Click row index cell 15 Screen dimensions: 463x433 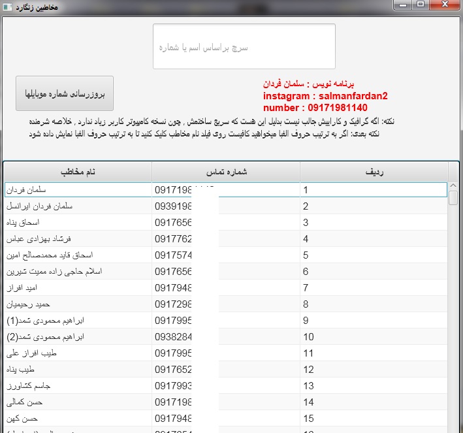point(374,419)
